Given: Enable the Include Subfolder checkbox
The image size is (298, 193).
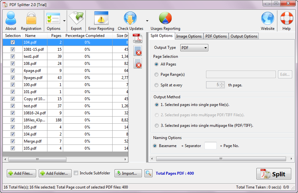Looking at the screenshot, I should 76,173.
